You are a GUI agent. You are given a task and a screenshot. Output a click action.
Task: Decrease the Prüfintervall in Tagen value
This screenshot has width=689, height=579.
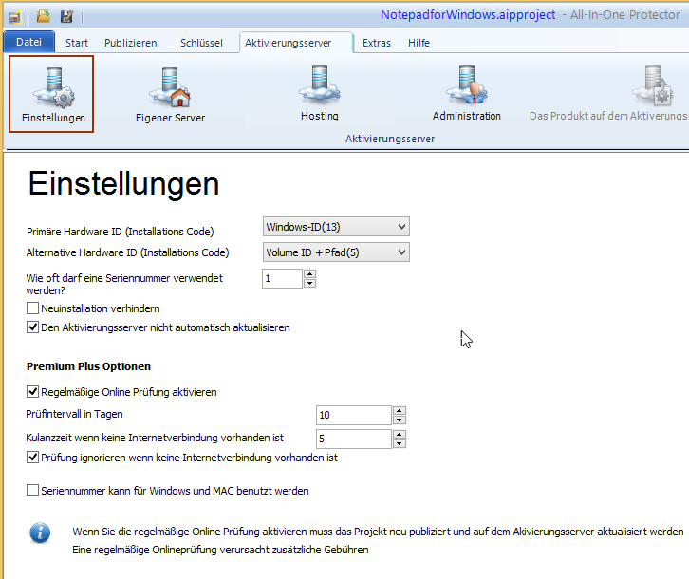click(400, 420)
